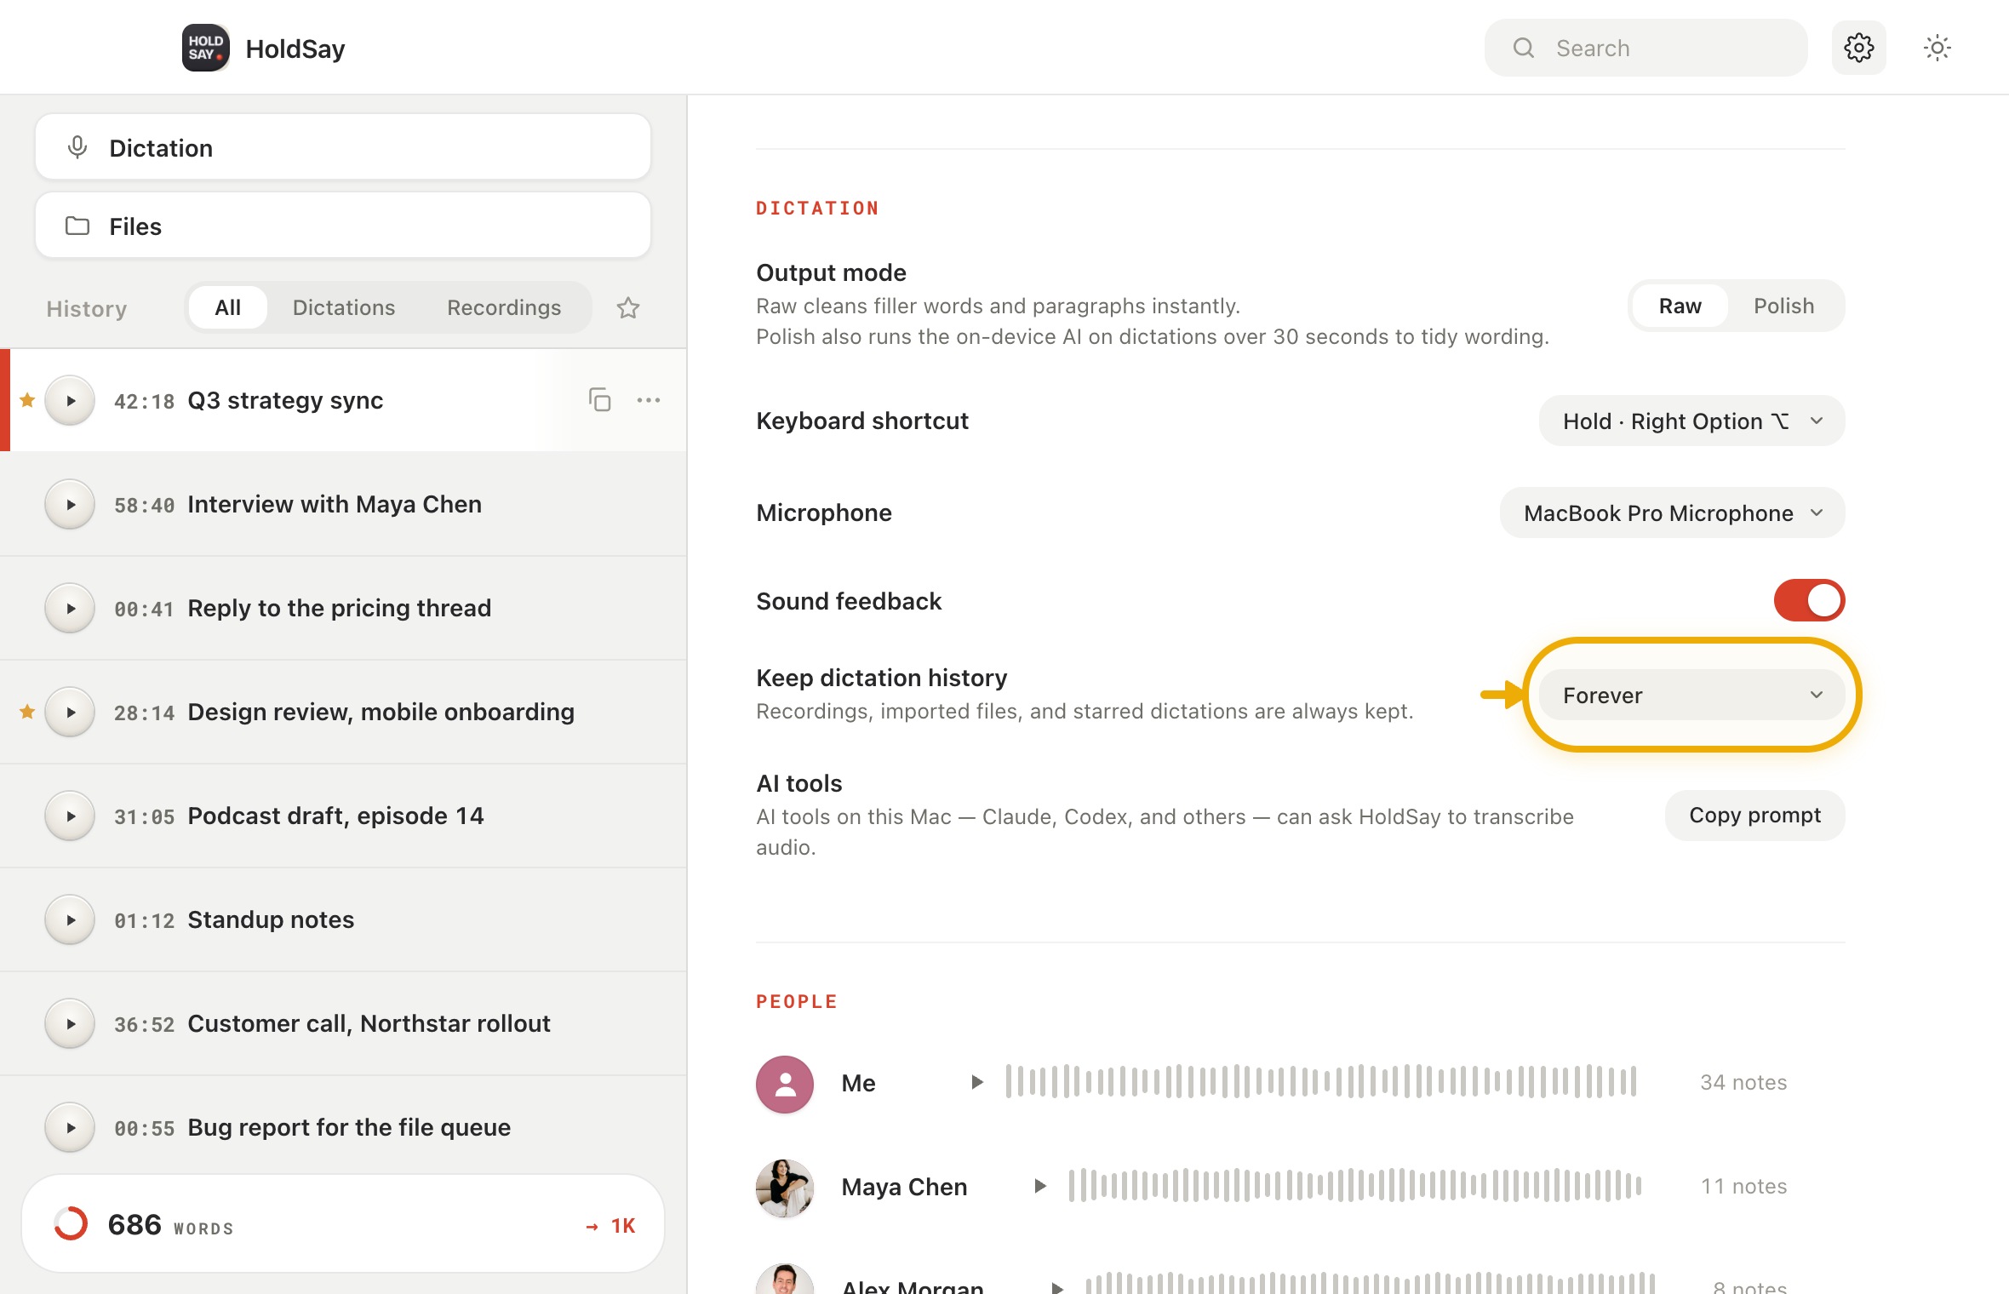Open Keep dictation history dropdown
The height and width of the screenshot is (1294, 2009).
[x=1691, y=695]
